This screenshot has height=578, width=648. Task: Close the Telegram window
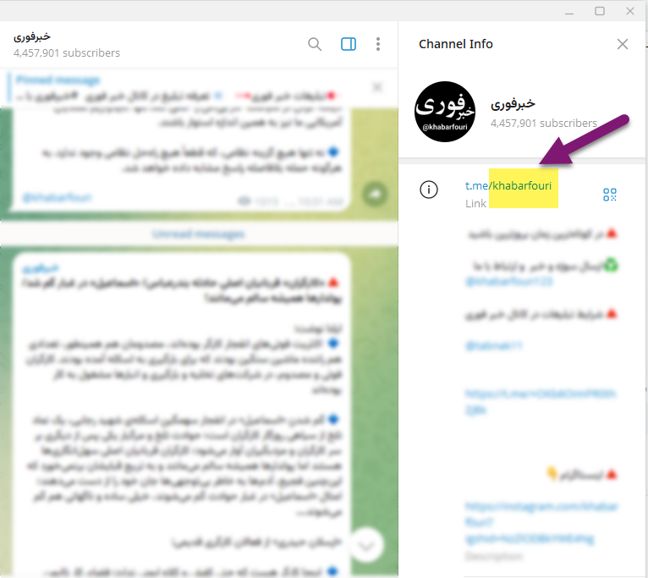pyautogui.click(x=630, y=11)
